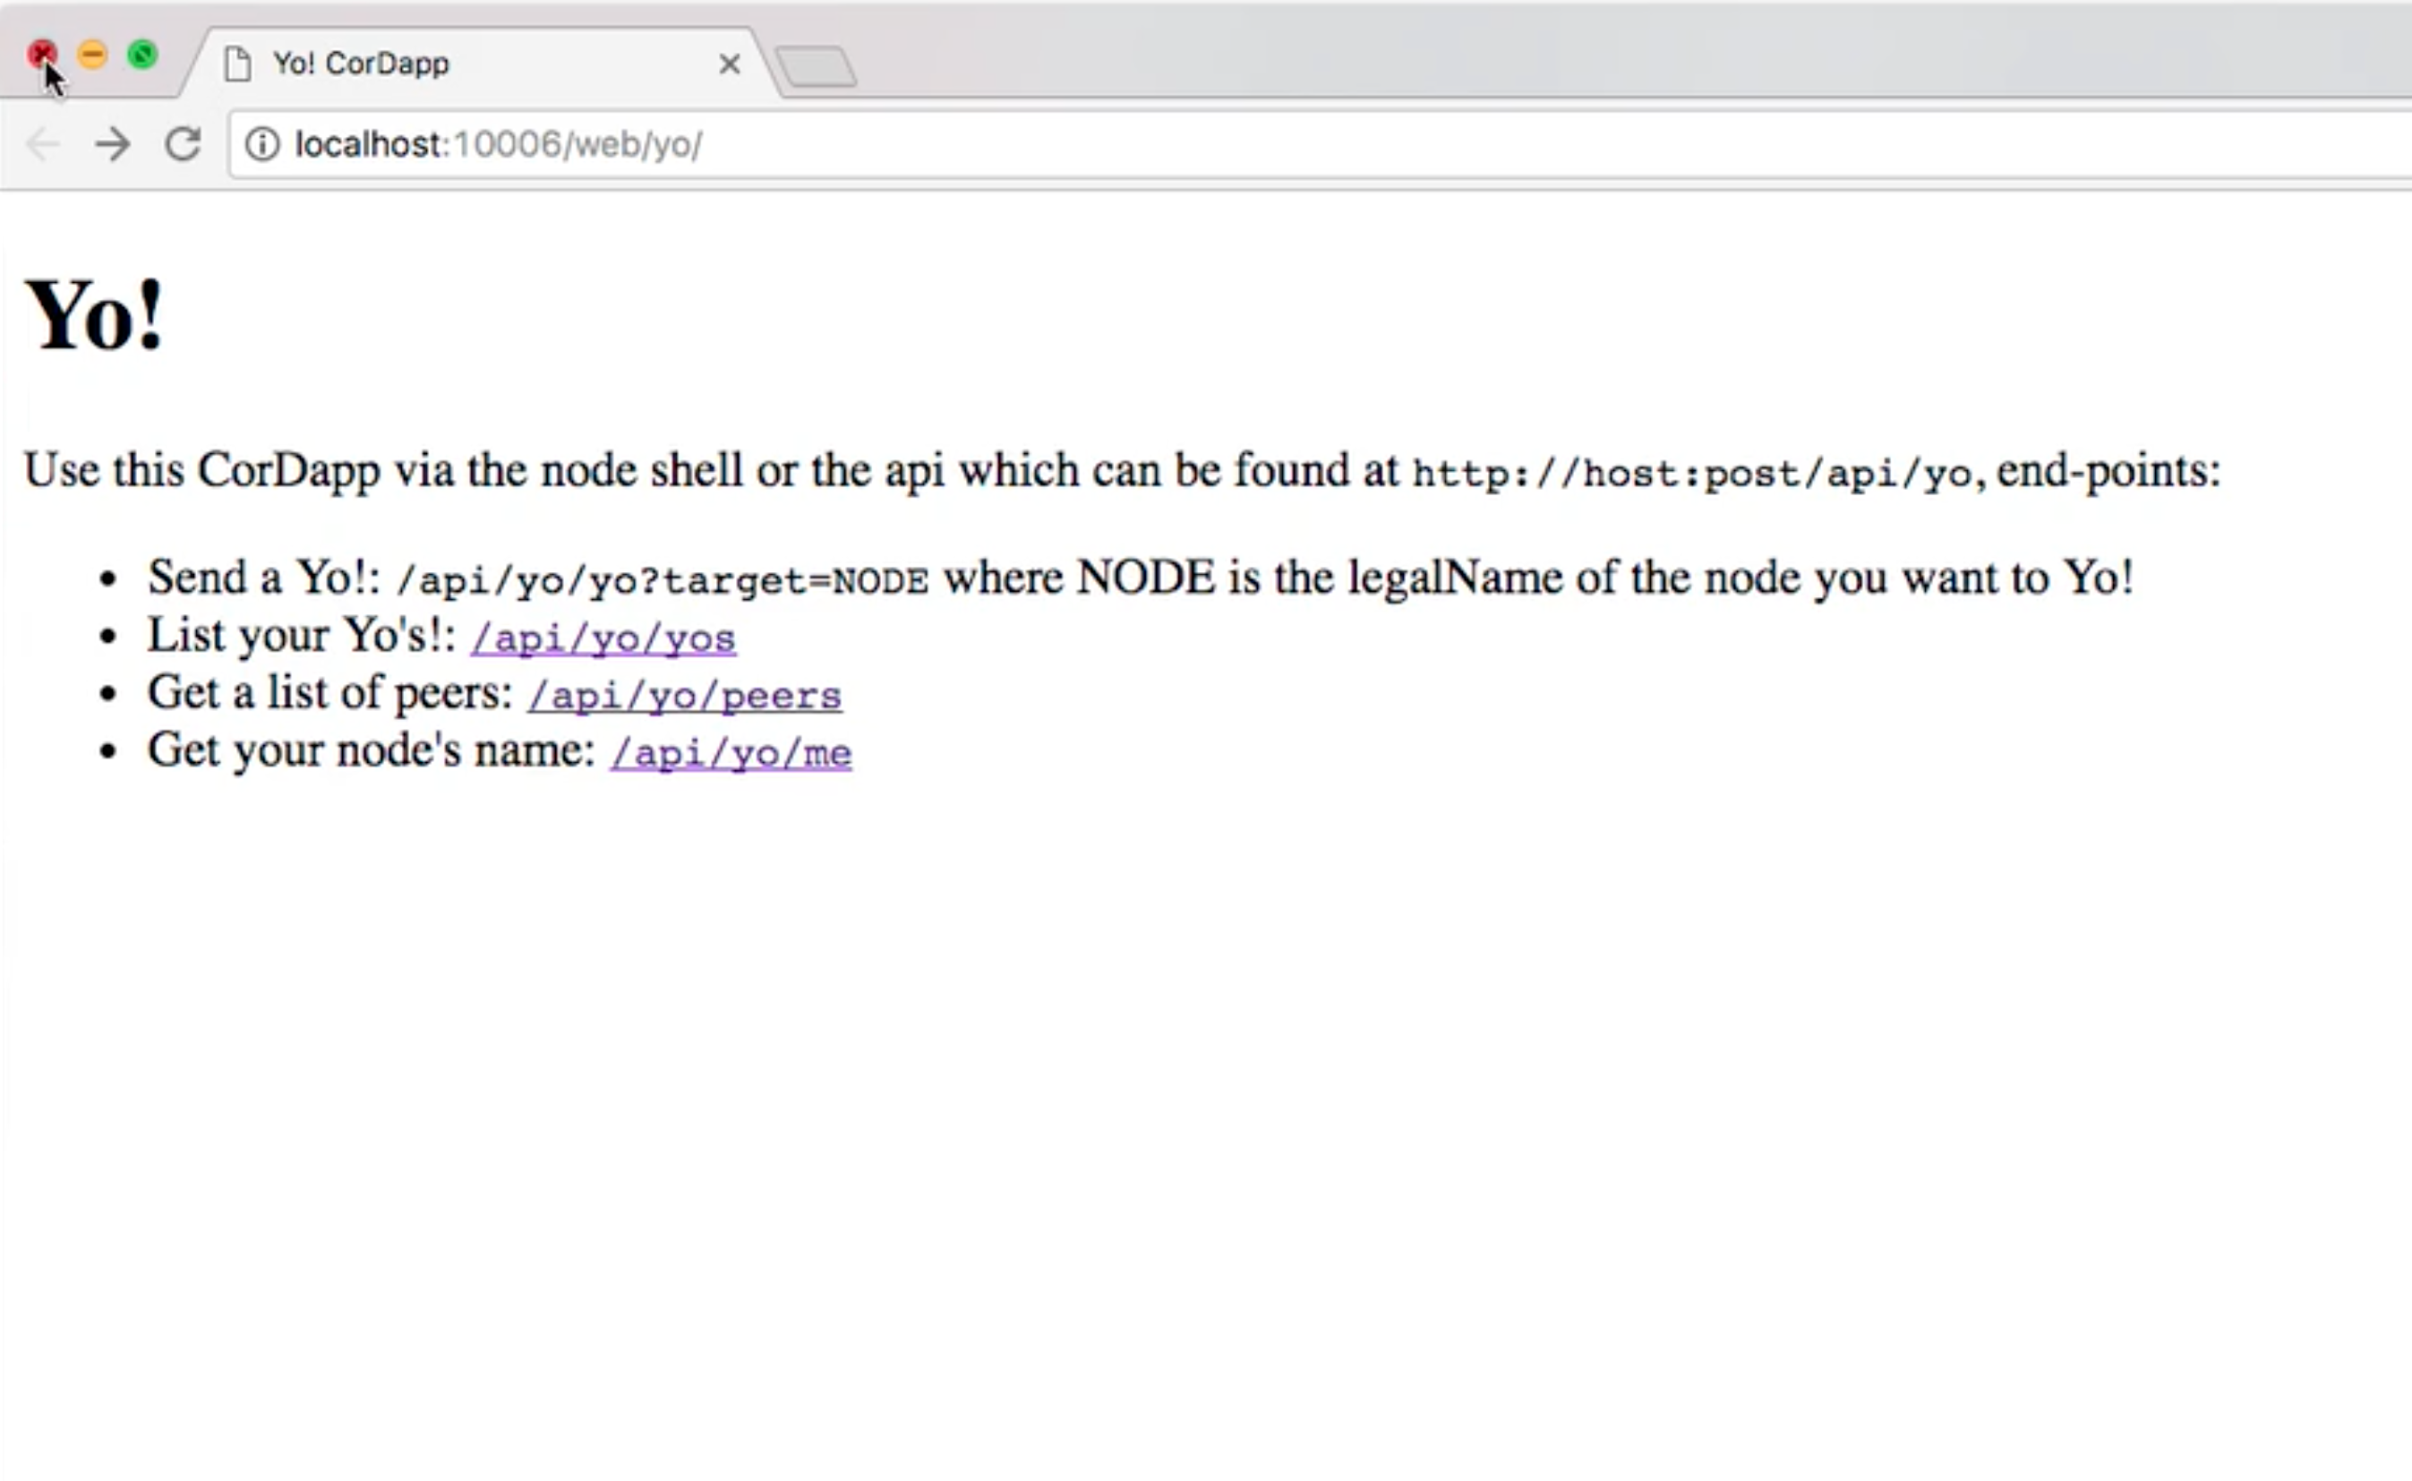Click the /api/yo/yo?target=NODE code text
Image resolution: width=2412 pixels, height=1481 pixels.
pyautogui.click(x=662, y=581)
